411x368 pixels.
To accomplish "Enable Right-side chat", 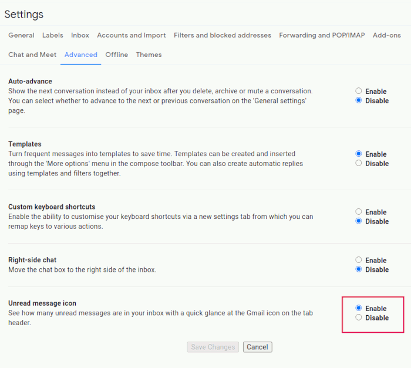I will point(358,261).
